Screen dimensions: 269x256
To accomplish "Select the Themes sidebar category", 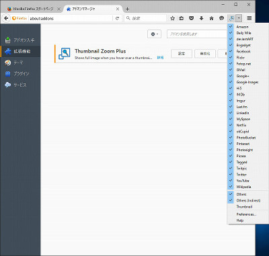I will (20, 62).
